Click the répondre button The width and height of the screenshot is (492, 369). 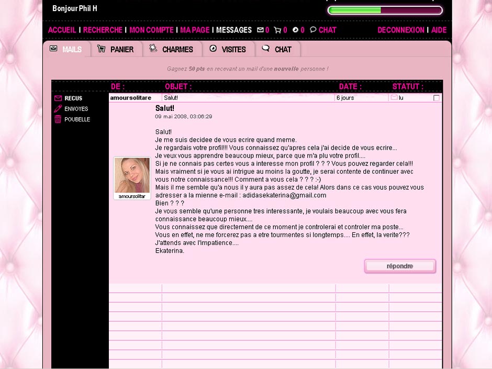pos(400,266)
